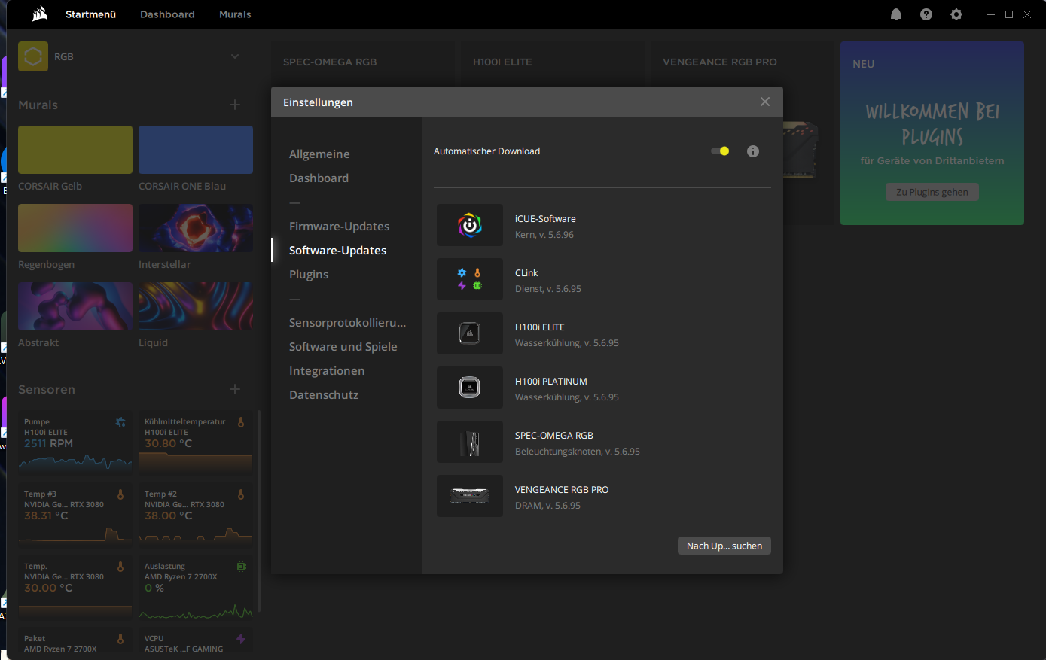Open Sensorprotokollierung settings section
Image resolution: width=1046 pixels, height=660 pixels.
[x=347, y=322]
